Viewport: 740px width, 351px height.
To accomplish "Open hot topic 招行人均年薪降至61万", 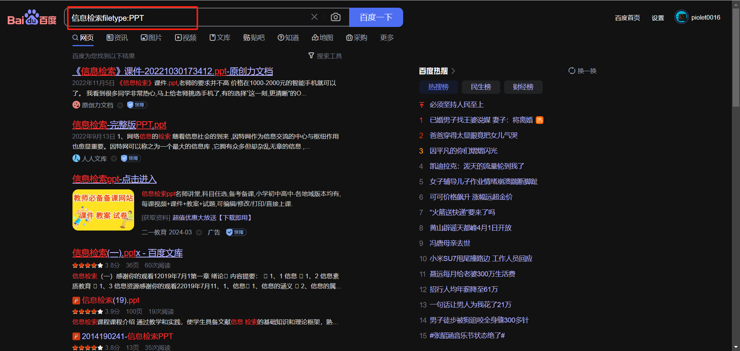I will point(464,289).
